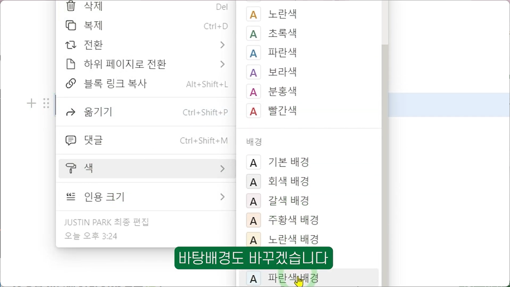Open the 색 submenu entry
This screenshot has width=510, height=287.
[146, 168]
